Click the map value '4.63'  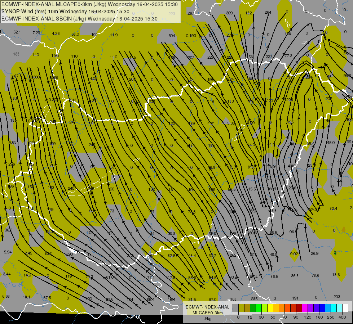click(13, 142)
